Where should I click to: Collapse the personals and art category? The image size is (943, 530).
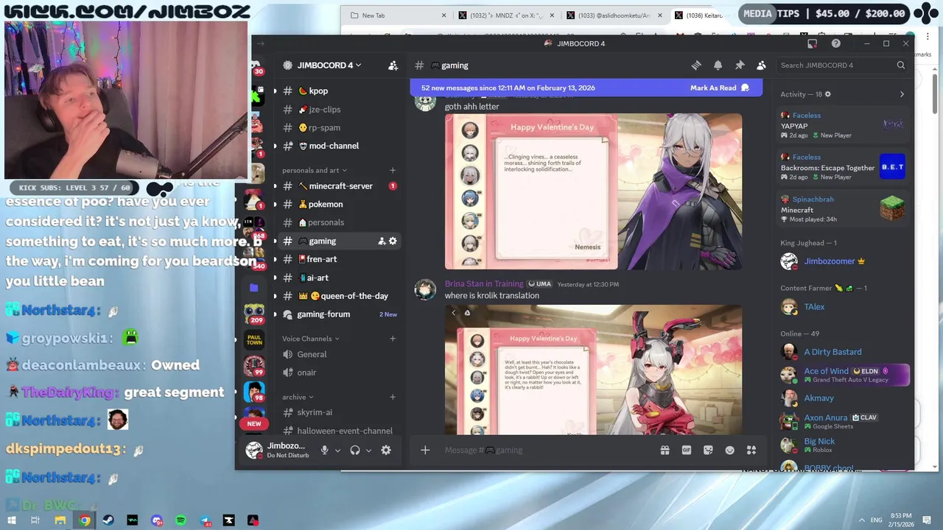click(315, 171)
